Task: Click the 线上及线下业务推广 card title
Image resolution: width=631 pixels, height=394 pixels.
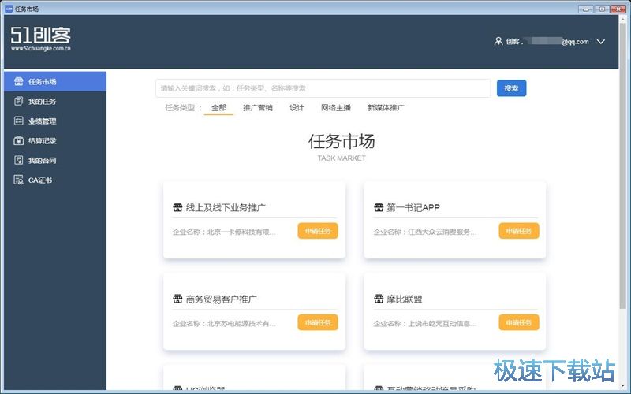Action: click(x=226, y=208)
